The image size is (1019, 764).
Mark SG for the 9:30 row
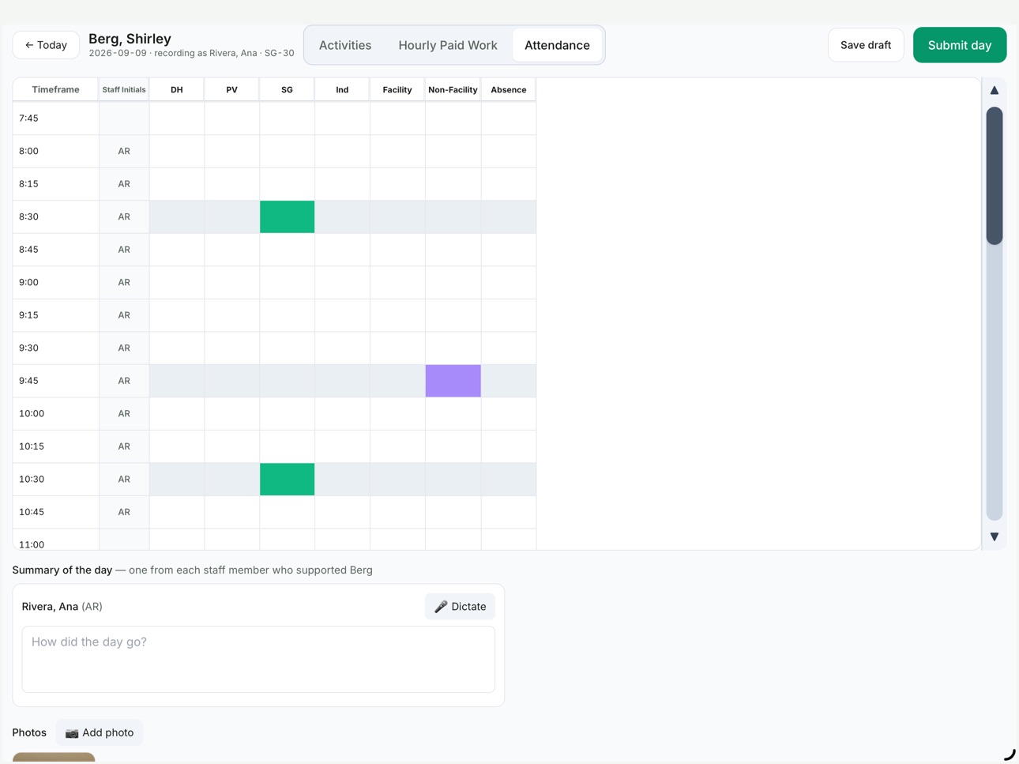pyautogui.click(x=288, y=348)
